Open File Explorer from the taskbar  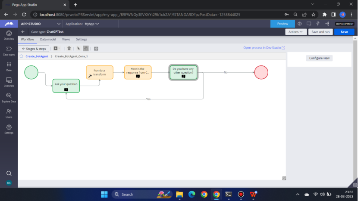[x=179, y=195]
